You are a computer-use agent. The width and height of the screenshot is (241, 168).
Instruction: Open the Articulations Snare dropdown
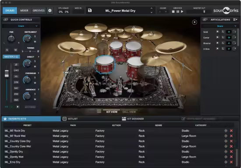[220, 26]
